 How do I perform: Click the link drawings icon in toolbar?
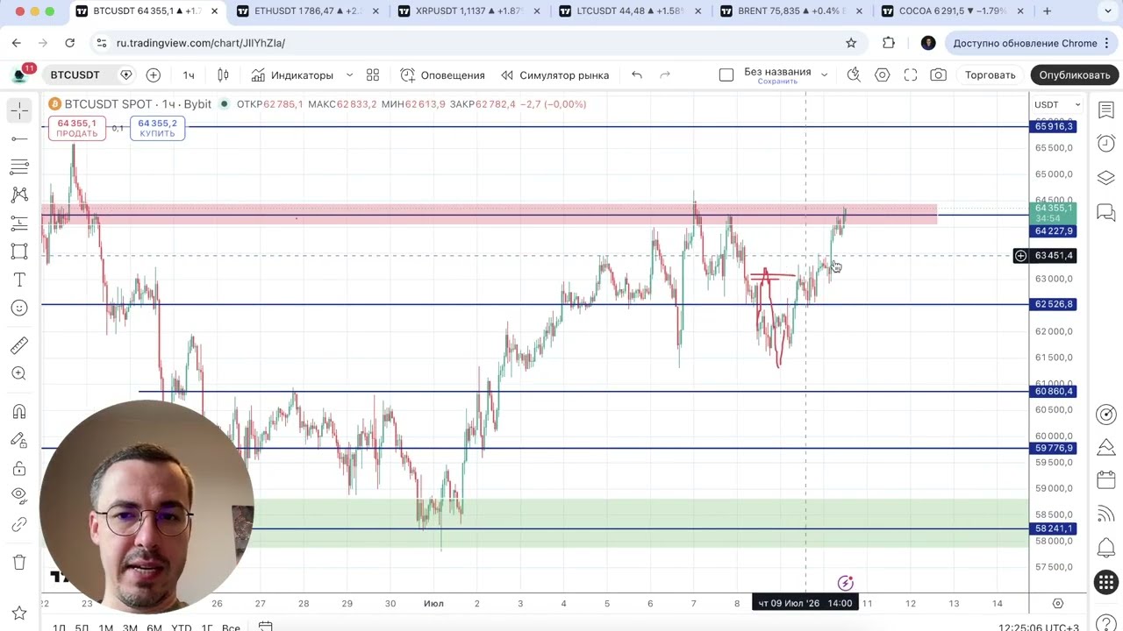(19, 525)
